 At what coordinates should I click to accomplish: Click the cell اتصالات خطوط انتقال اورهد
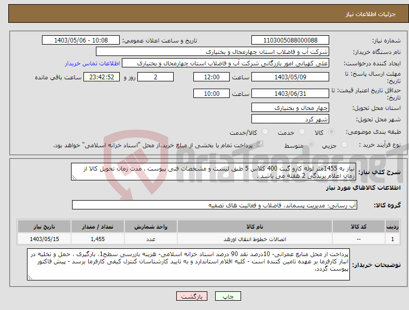255,239
